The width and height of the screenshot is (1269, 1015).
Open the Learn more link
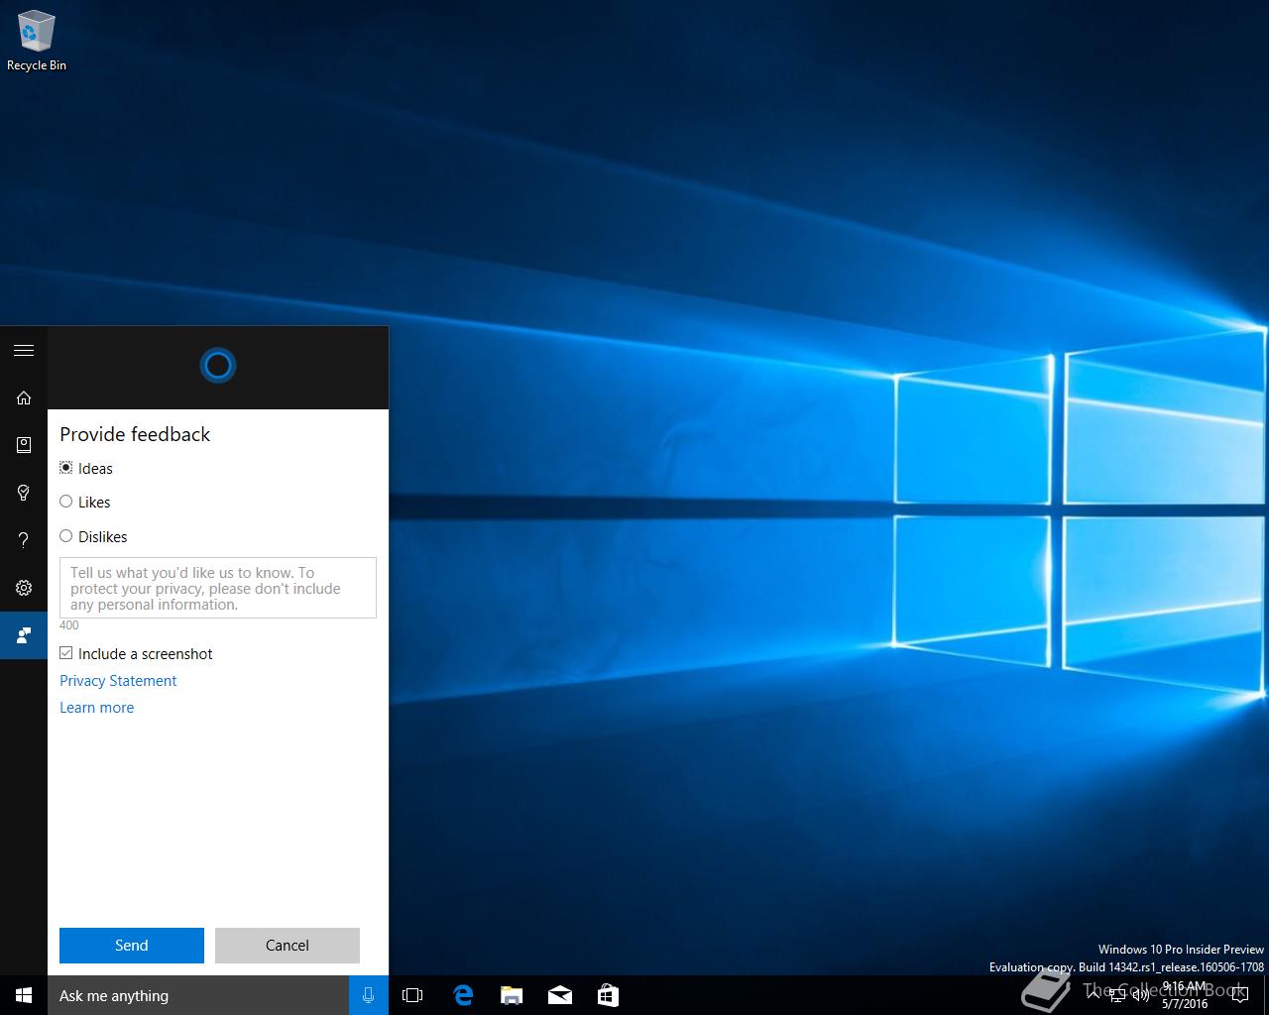(96, 708)
